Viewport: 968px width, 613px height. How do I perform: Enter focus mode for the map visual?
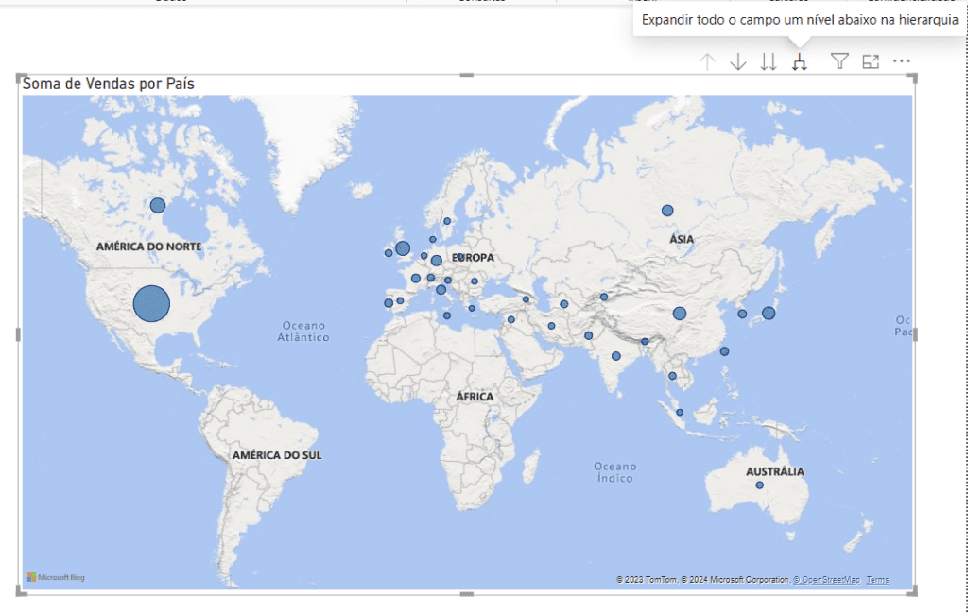point(870,60)
